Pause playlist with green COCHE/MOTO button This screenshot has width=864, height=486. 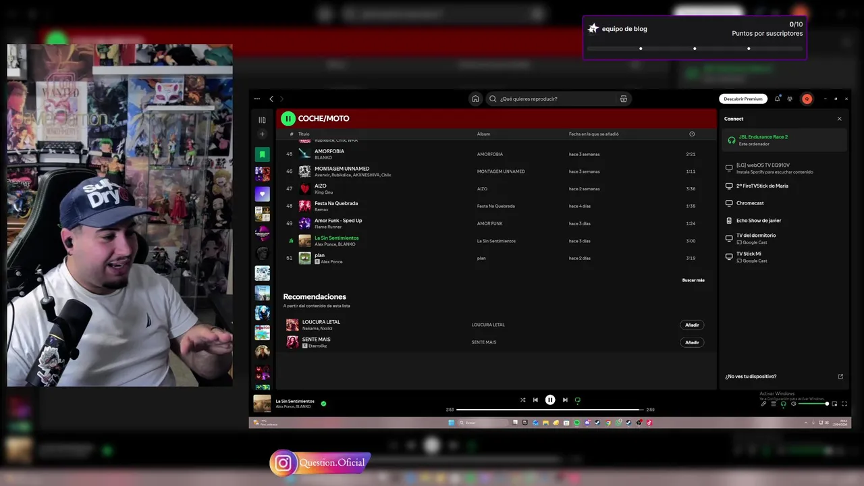click(x=288, y=119)
